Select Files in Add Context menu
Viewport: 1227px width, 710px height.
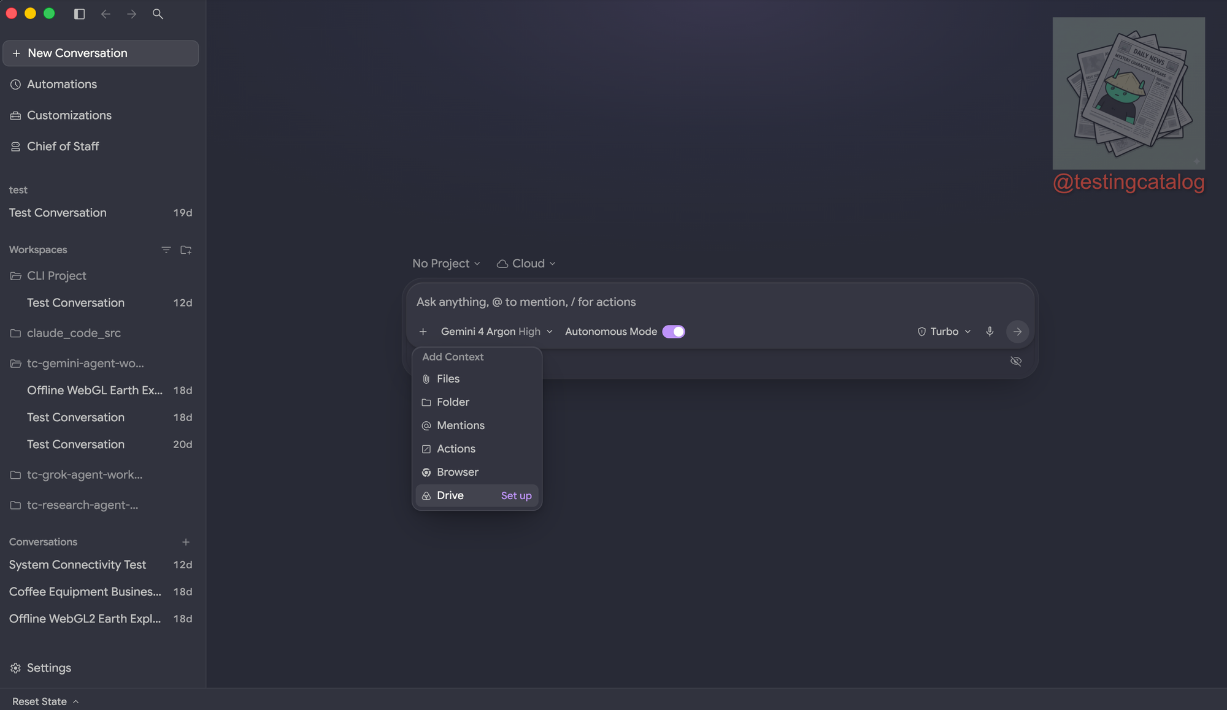477,379
